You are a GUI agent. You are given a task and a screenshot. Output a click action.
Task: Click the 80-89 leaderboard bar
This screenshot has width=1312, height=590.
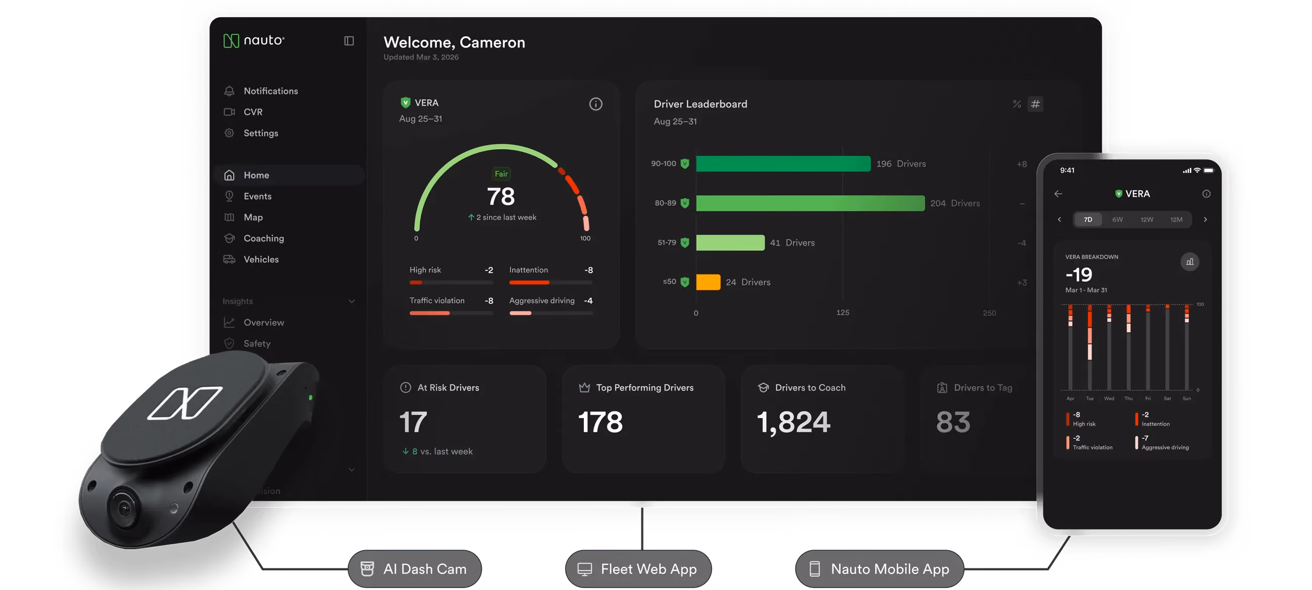[x=810, y=203]
